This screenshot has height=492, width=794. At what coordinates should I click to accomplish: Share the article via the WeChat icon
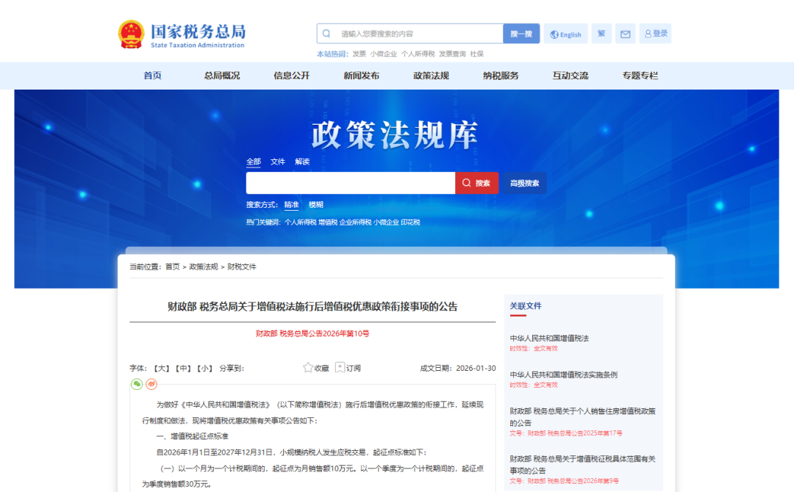click(137, 384)
